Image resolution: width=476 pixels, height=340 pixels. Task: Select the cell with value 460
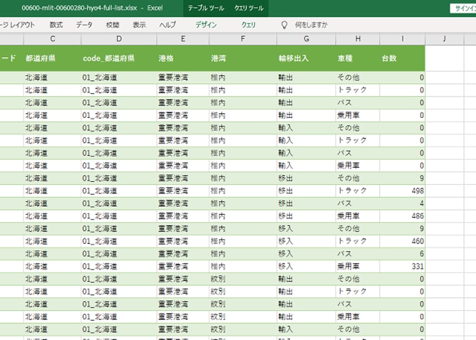click(402, 241)
